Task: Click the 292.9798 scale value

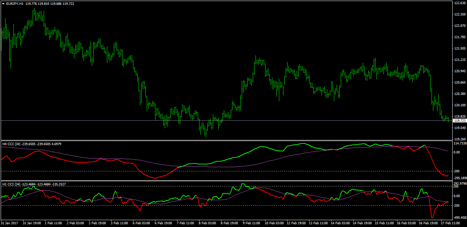Action: point(459,183)
